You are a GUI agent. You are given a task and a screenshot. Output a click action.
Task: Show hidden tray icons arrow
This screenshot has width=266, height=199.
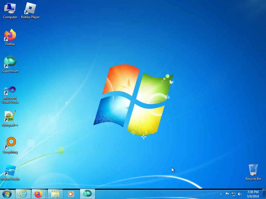coord(221,194)
